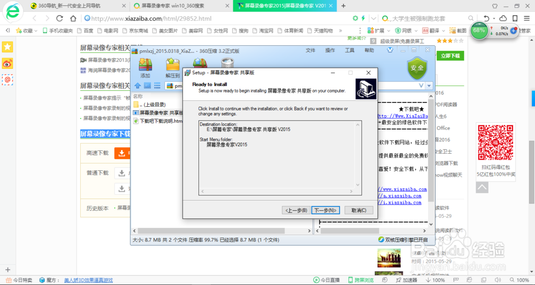
Task: Click the 京东商城 bookmark
Action: click(135, 30)
